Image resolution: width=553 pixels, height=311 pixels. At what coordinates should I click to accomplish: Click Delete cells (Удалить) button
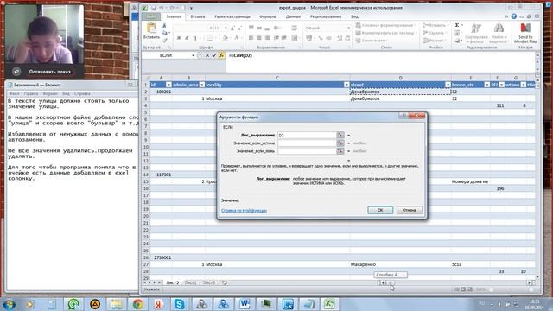434,33
